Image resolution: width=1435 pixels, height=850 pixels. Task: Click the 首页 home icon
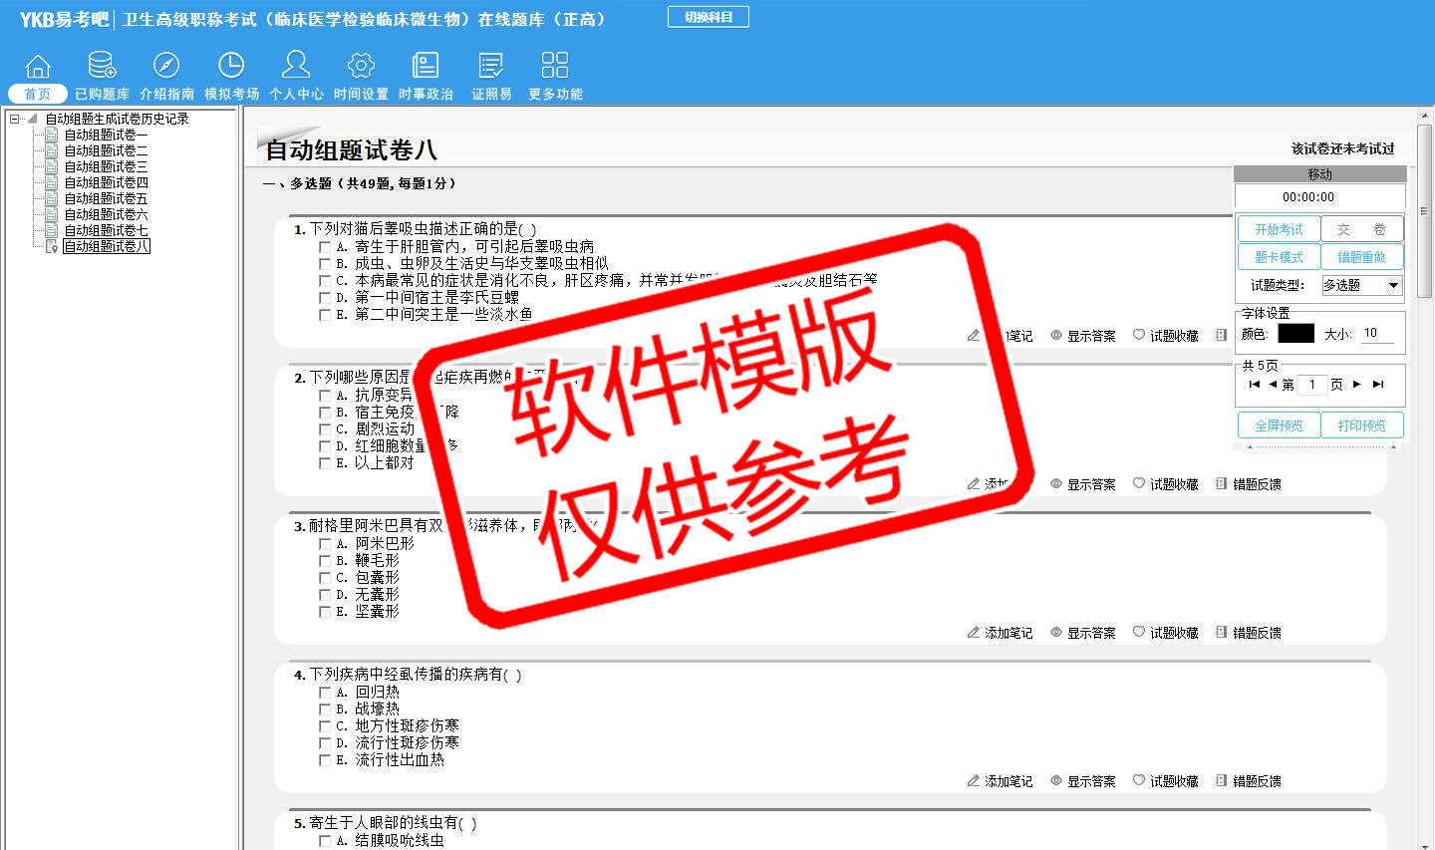(38, 67)
